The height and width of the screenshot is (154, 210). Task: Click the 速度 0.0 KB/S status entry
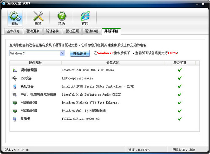(139, 150)
